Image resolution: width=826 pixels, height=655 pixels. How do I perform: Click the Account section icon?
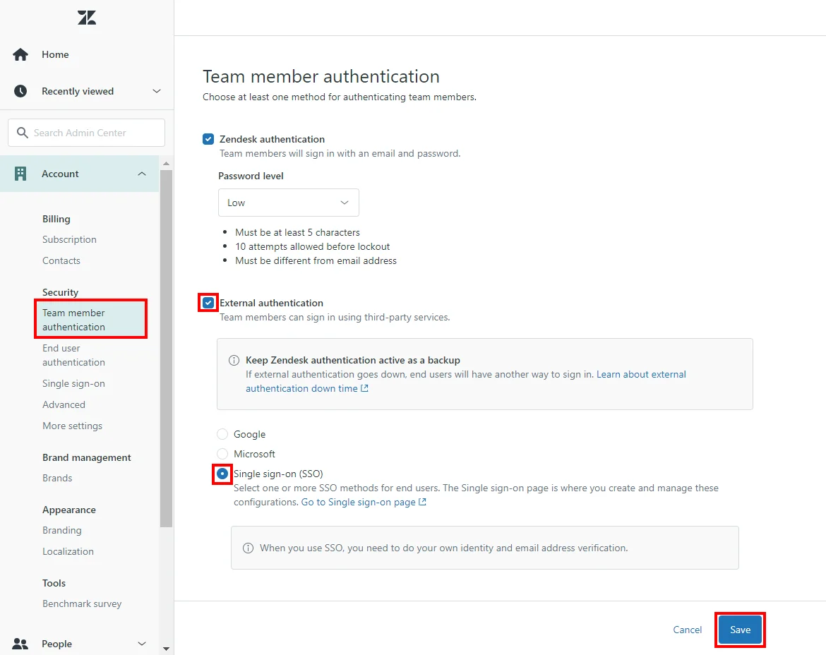point(20,173)
